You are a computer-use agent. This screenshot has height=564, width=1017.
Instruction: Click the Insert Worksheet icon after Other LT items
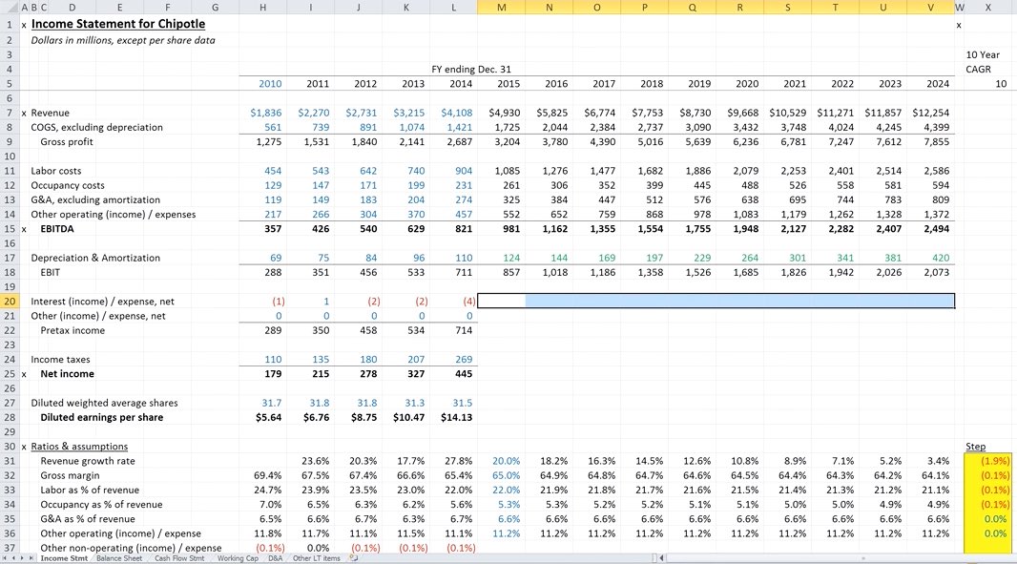354,558
